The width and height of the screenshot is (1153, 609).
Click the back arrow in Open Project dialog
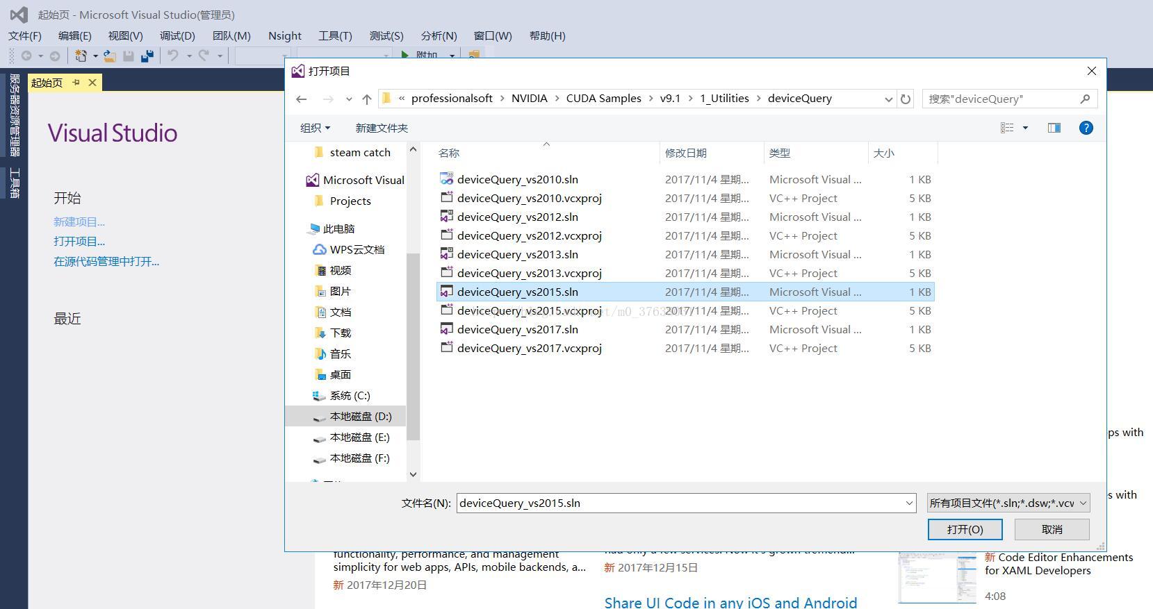coord(301,99)
